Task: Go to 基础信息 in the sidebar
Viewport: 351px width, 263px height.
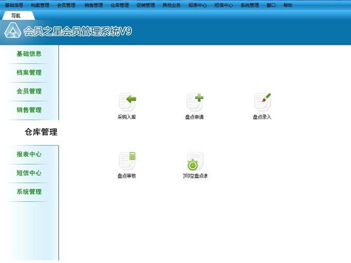Action: pyautogui.click(x=29, y=54)
